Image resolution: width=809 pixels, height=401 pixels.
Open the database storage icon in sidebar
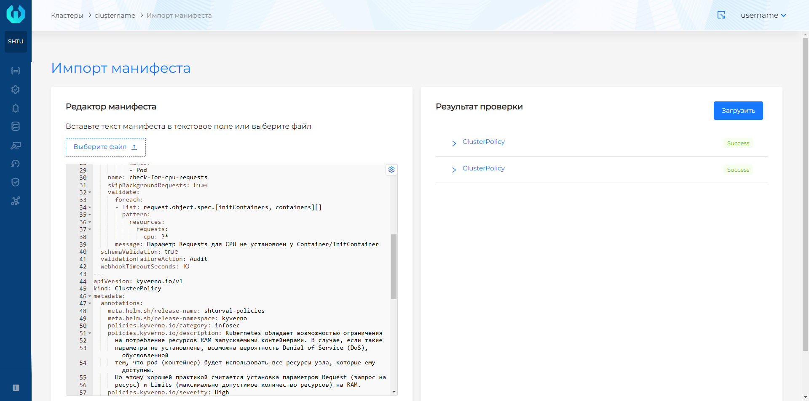(x=16, y=126)
